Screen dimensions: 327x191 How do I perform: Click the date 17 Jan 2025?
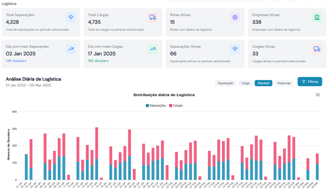[x=102, y=54]
